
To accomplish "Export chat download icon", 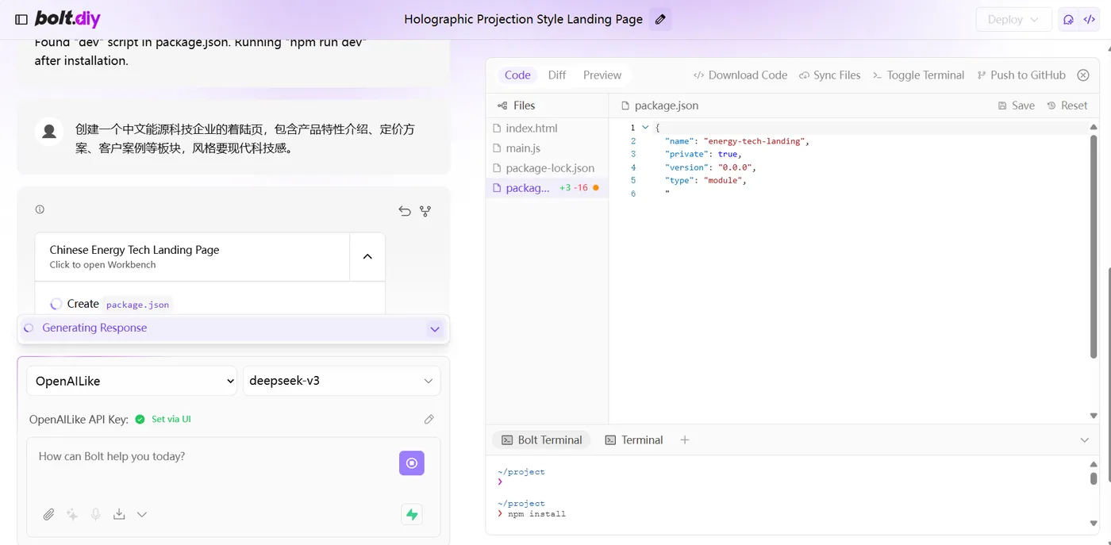I will click(x=119, y=515).
